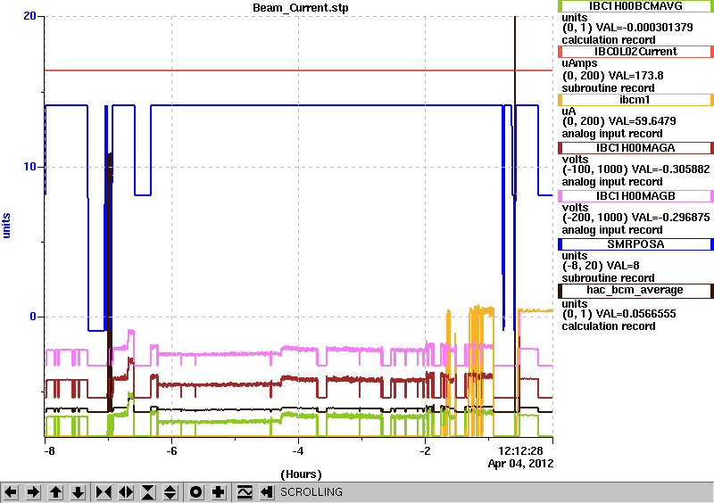Shift the plot down with the down arrow
The image size is (714, 503).
pyautogui.click(x=78, y=492)
